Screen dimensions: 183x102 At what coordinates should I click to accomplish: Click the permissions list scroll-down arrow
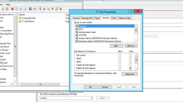pos(136,69)
